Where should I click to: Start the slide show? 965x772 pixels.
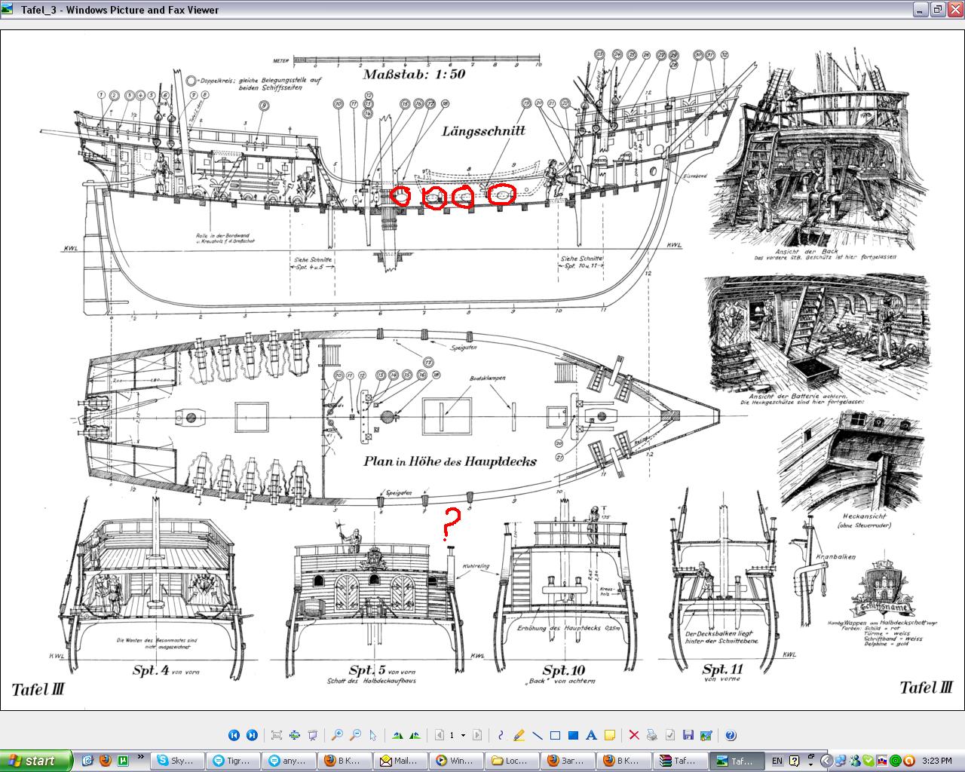312,735
